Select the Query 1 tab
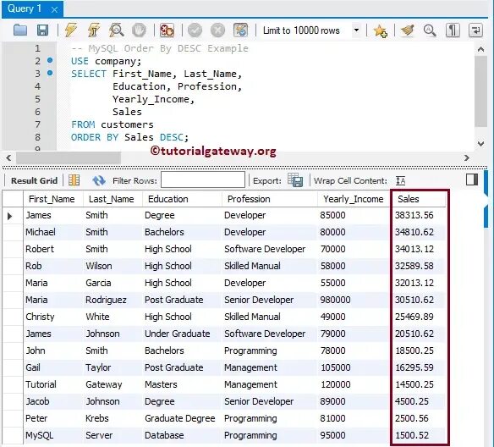Screen dimensions: 494x447 pyautogui.click(x=25, y=8)
